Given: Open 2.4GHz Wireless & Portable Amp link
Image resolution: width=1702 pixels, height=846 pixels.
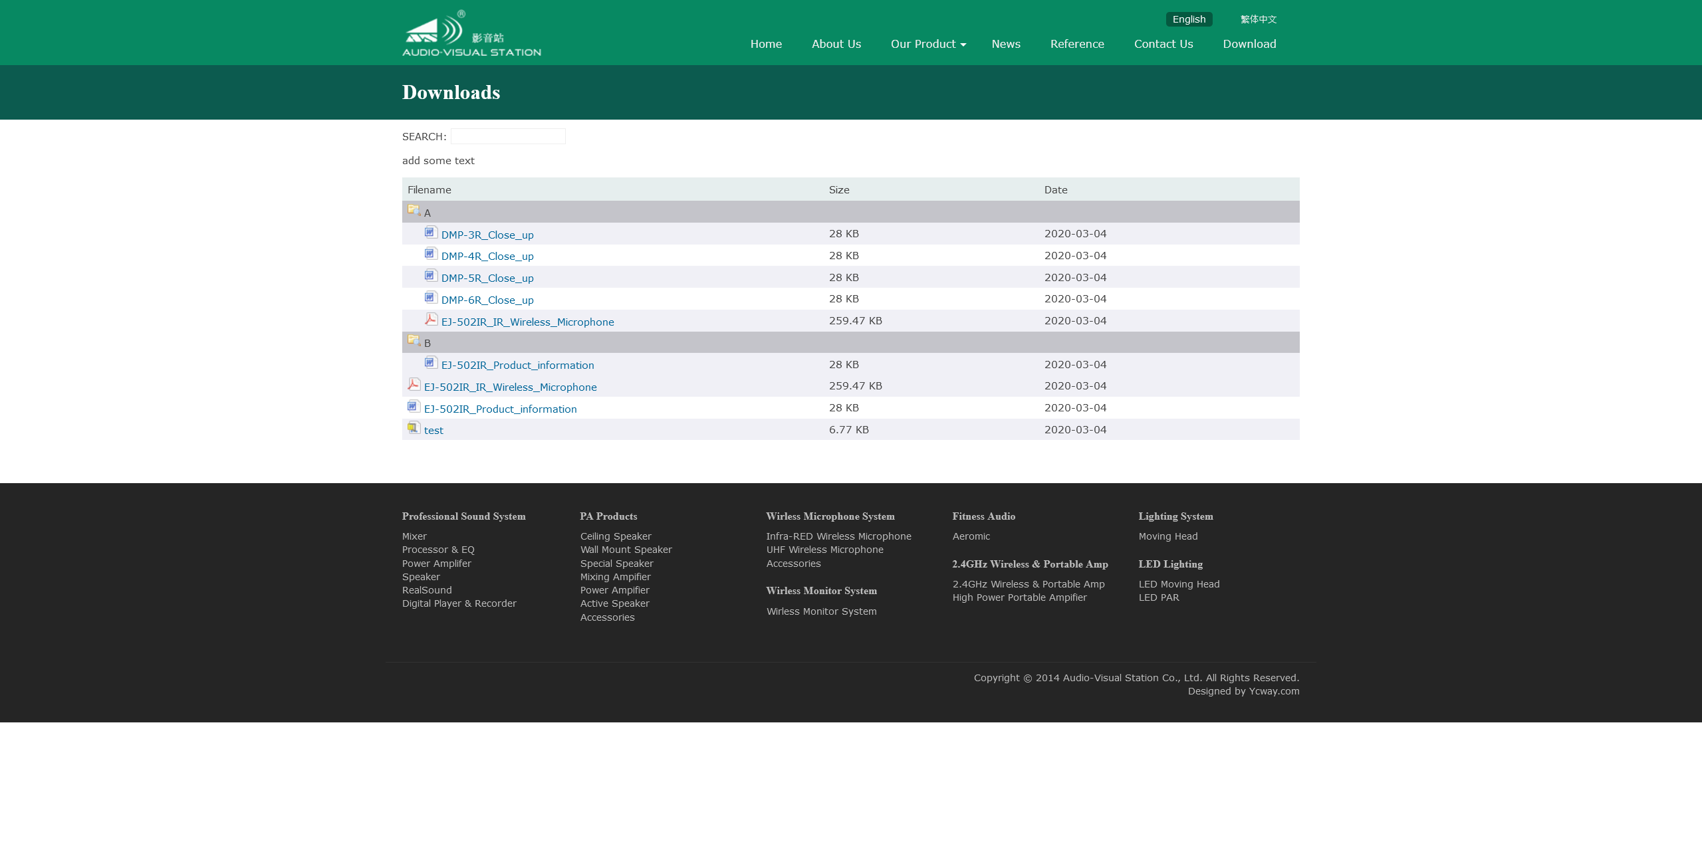Looking at the screenshot, I should coord(1028,584).
